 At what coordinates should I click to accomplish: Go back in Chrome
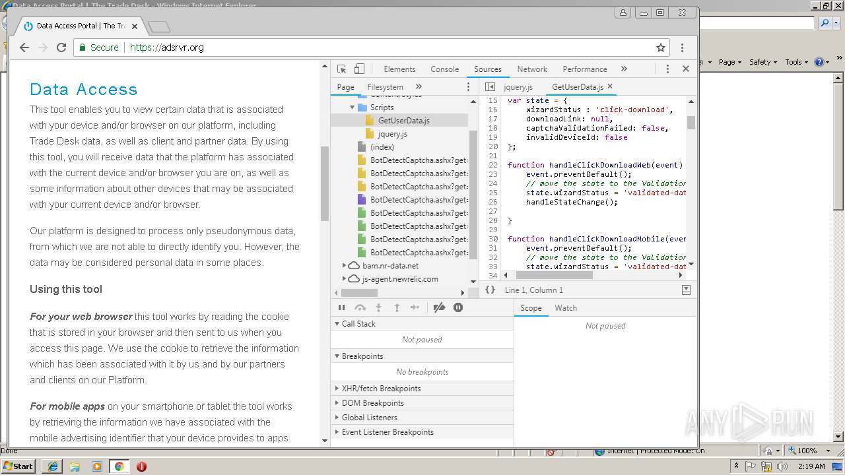[x=24, y=47]
